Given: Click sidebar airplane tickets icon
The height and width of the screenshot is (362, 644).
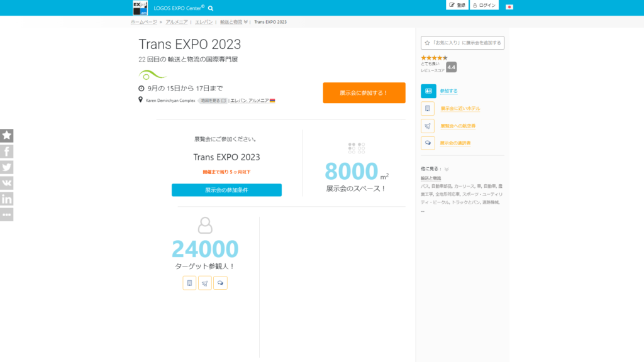Looking at the screenshot, I should pyautogui.click(x=428, y=126).
